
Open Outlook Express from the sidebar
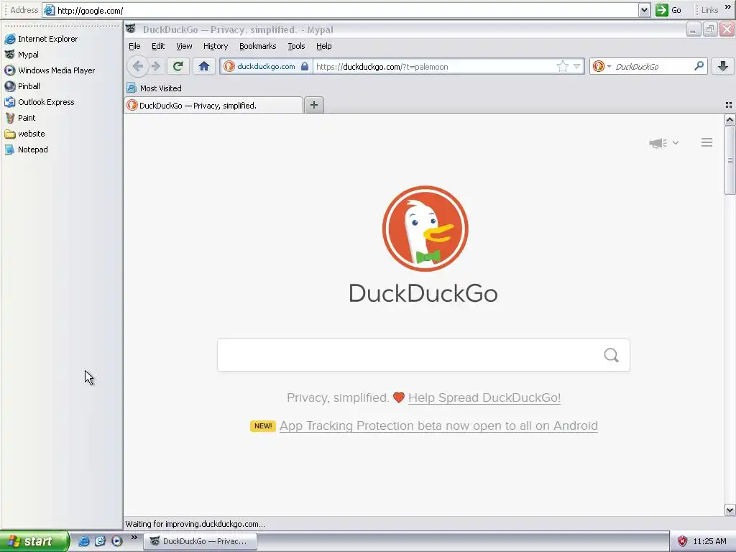(x=40, y=102)
